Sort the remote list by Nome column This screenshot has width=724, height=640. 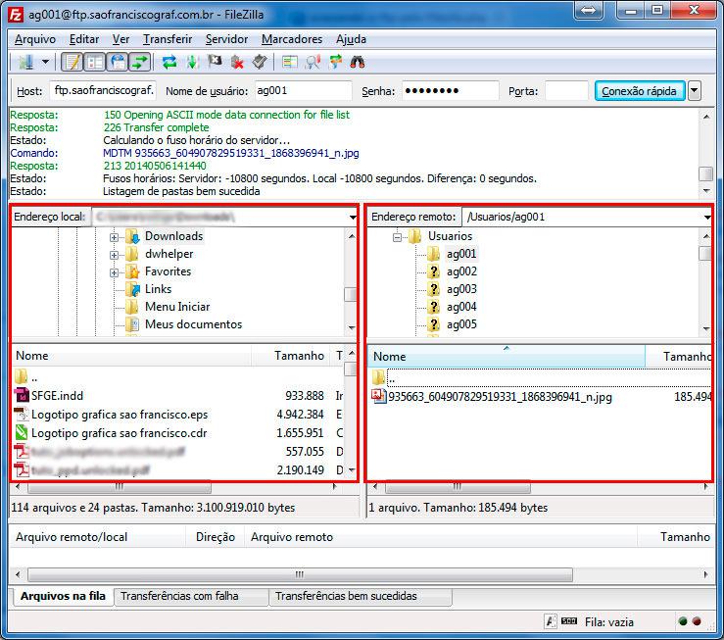click(507, 357)
